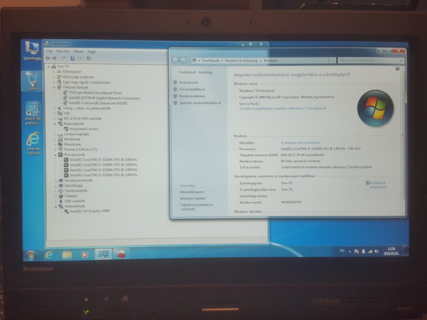Click Beállítások módosítása link

pyautogui.click(x=378, y=185)
